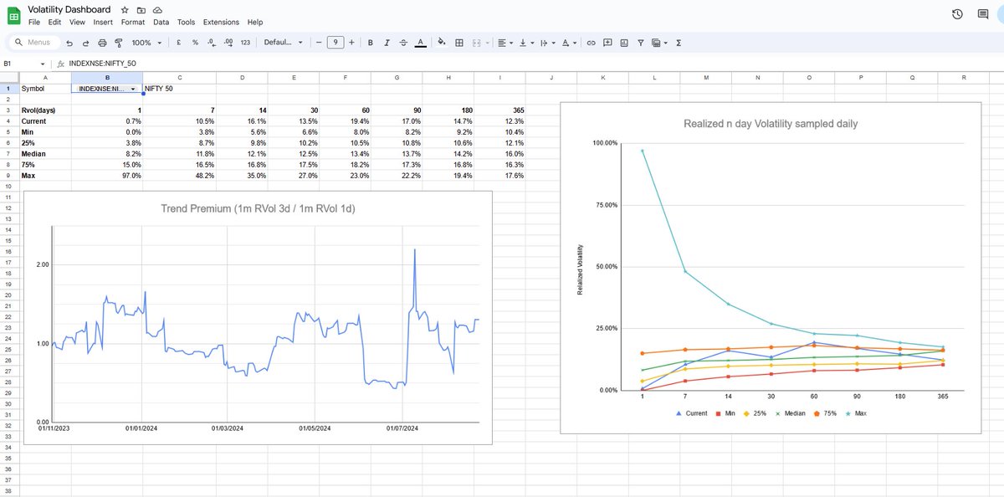Open the font family dropdown

[x=283, y=43]
